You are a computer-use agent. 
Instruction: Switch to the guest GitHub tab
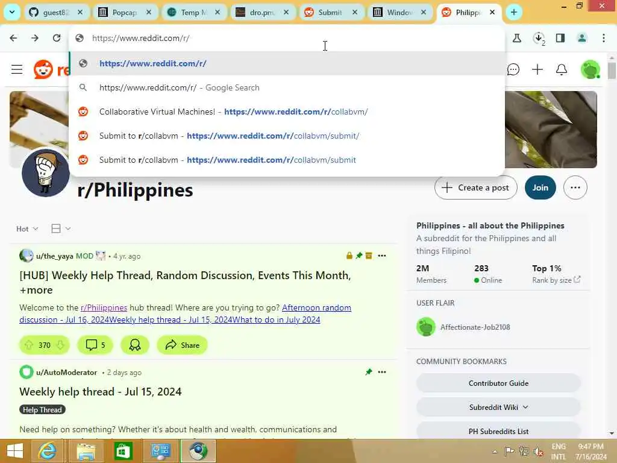click(55, 12)
